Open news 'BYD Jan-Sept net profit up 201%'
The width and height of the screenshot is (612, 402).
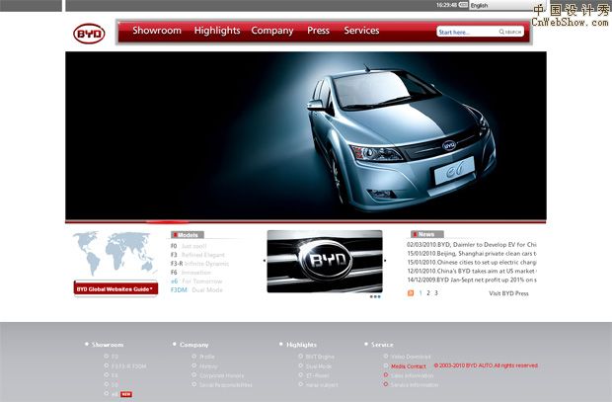point(472,280)
